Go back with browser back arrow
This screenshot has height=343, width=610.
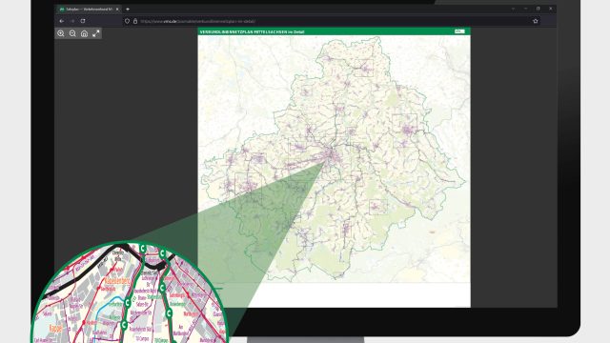[61, 21]
